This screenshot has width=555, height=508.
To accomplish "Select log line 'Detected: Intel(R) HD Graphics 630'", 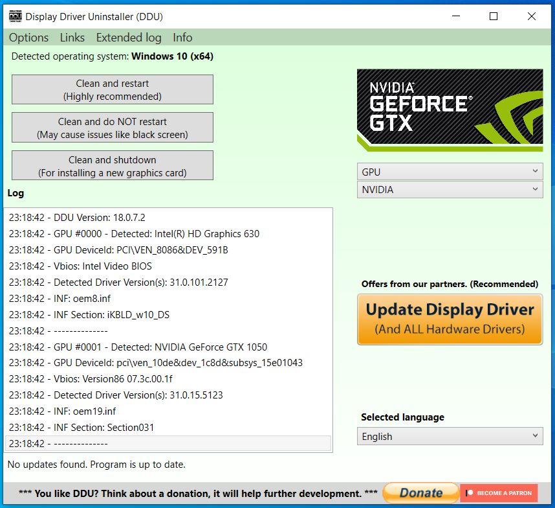I will (168, 234).
